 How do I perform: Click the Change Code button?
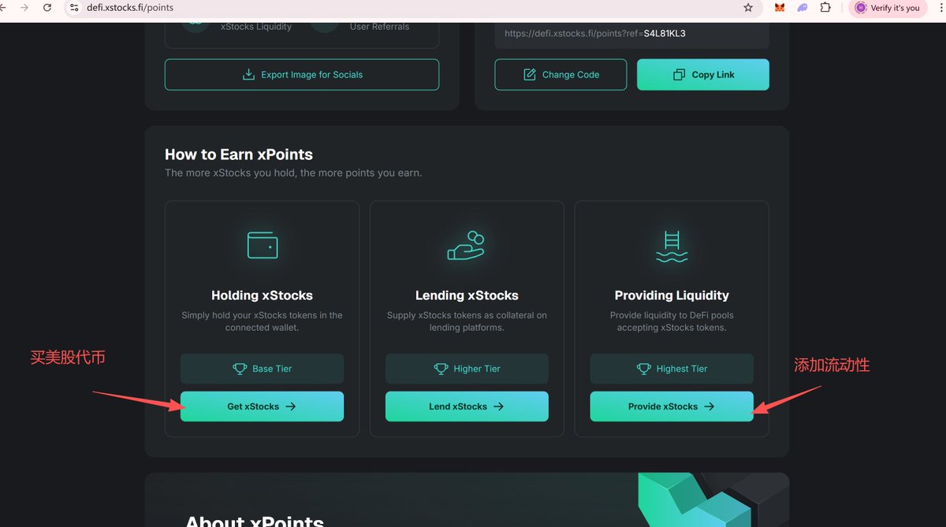click(561, 75)
